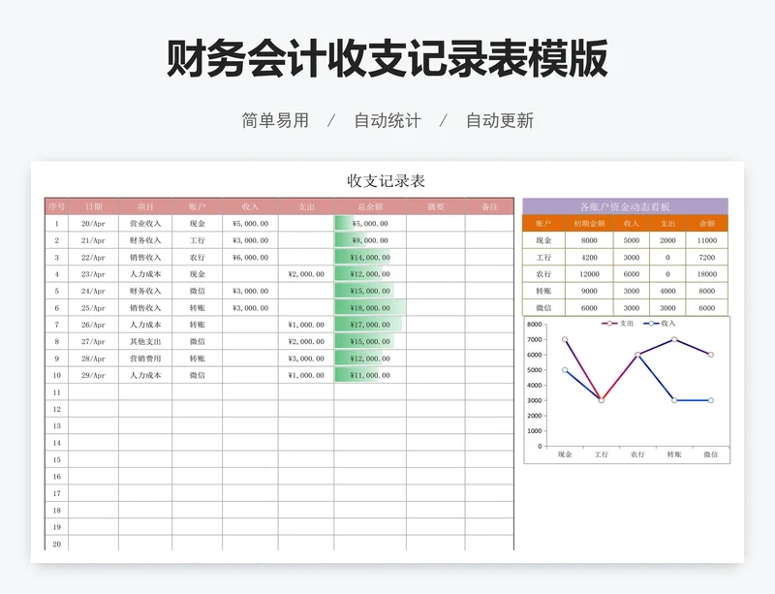Click the ¥11,000.00 balance cell
Viewport: 775px width, 594px height.
[x=370, y=375]
